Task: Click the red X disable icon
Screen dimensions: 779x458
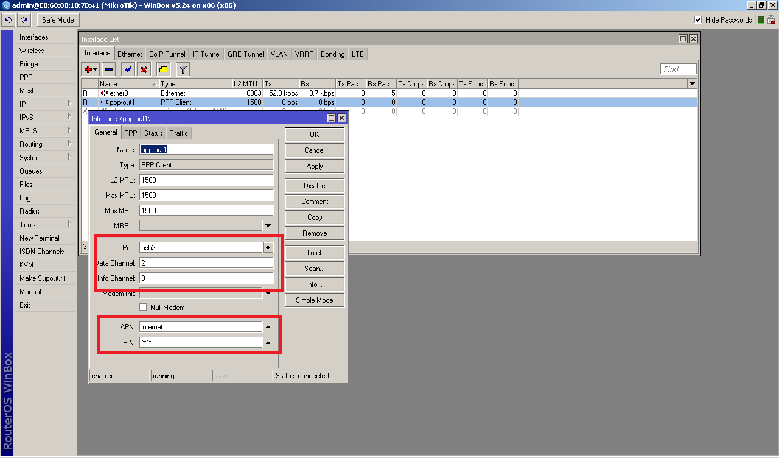Action: [144, 69]
